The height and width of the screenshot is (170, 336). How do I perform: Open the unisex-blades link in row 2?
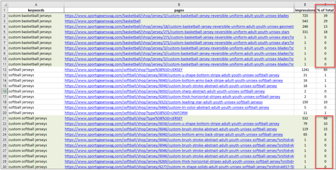177,16
